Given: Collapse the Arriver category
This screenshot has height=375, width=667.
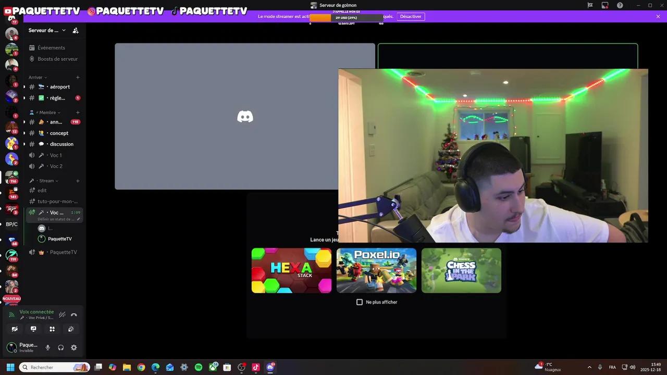Looking at the screenshot, I should [x=37, y=77].
